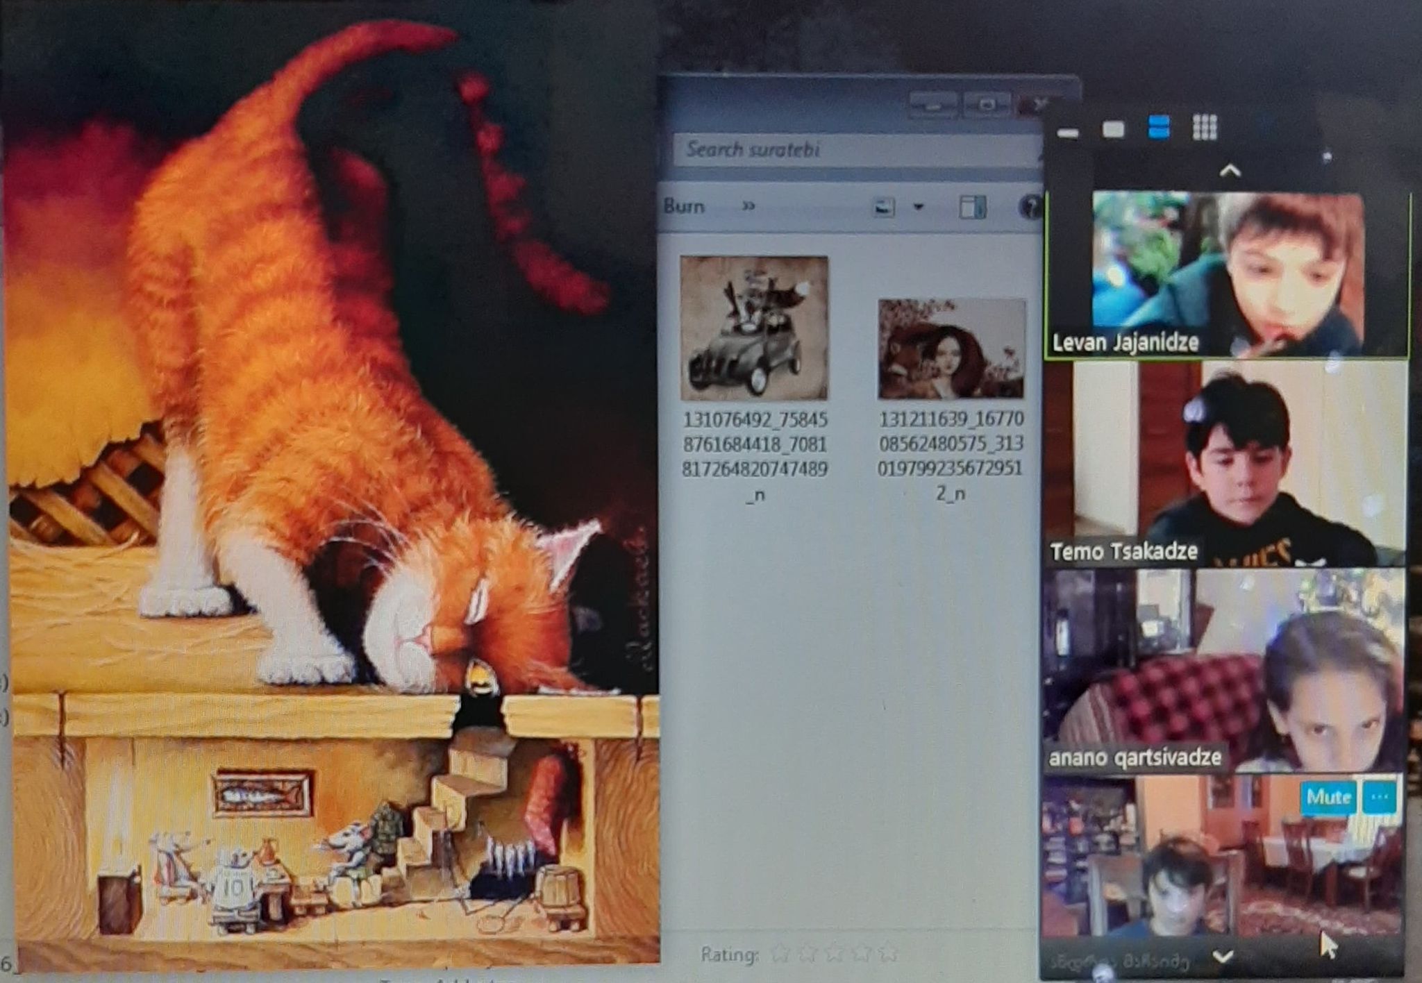
Task: Open the three-dots menu next to Mute
Action: 1380,797
